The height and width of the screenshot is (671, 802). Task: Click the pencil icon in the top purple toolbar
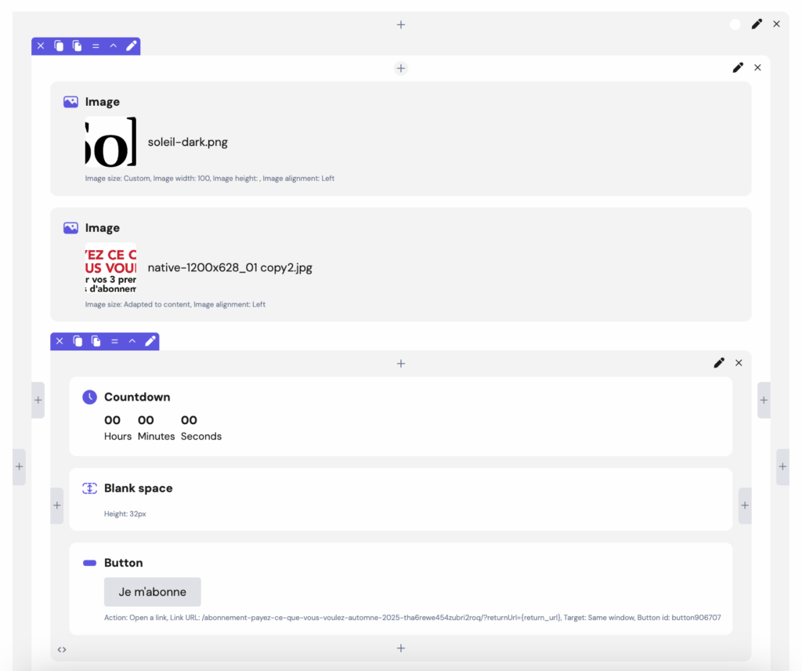132,46
